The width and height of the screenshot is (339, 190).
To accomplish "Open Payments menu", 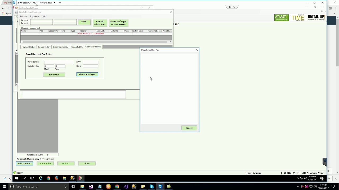I will click(34, 16).
